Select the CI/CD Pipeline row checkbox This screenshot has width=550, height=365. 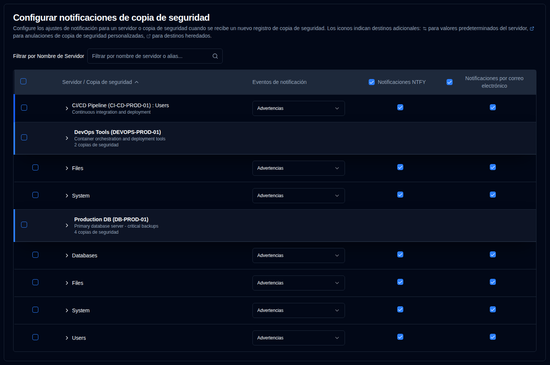click(24, 108)
